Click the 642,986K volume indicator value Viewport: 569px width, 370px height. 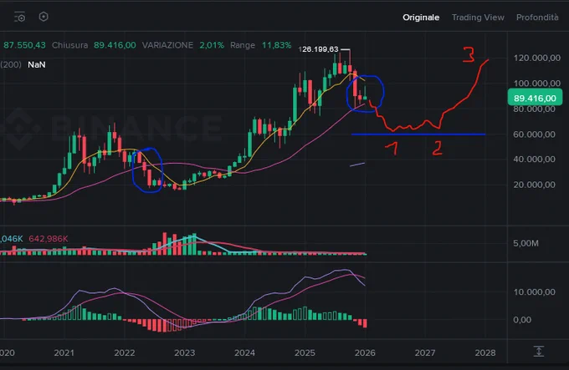49,239
